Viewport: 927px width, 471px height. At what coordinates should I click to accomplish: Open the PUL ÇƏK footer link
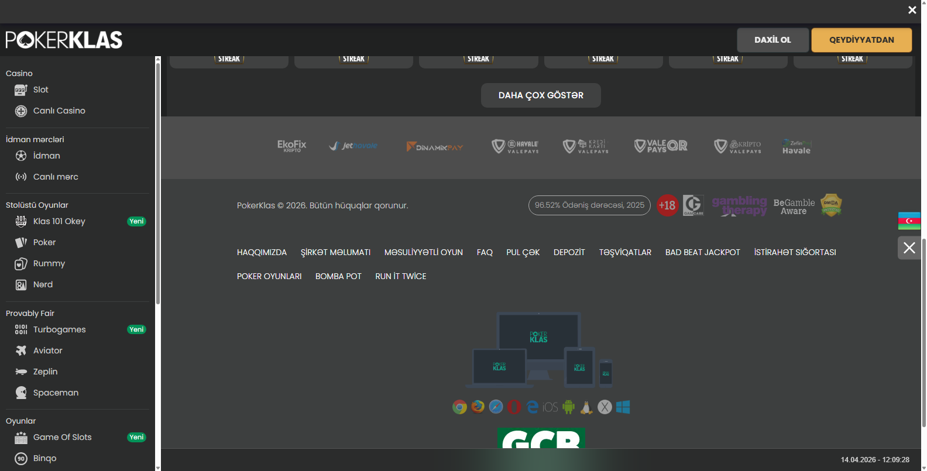523,252
